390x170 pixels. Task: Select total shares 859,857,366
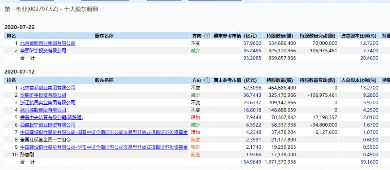(282, 58)
